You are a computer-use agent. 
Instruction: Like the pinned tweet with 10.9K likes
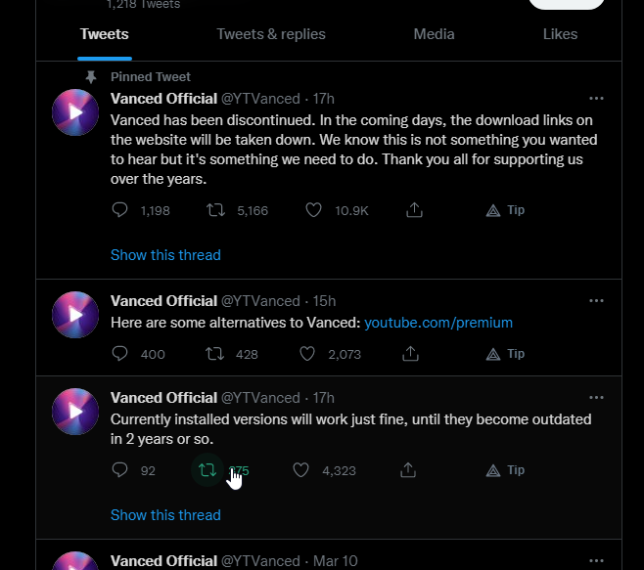313,210
